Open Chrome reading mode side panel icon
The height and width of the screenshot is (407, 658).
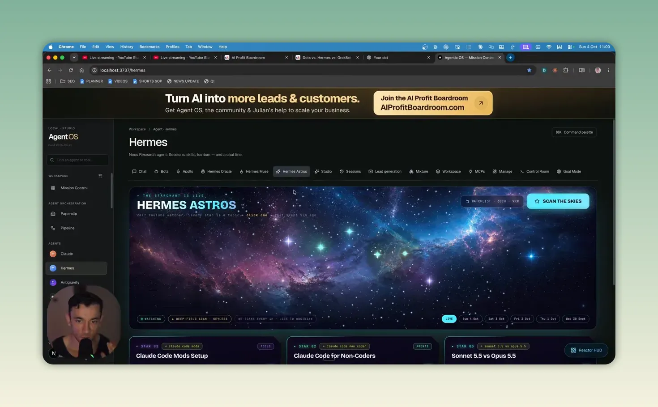pyautogui.click(x=581, y=70)
